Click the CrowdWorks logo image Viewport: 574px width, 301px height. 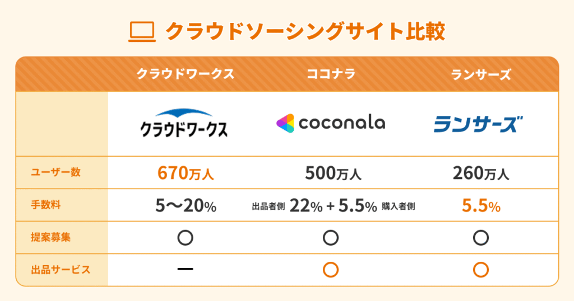pyautogui.click(x=184, y=124)
